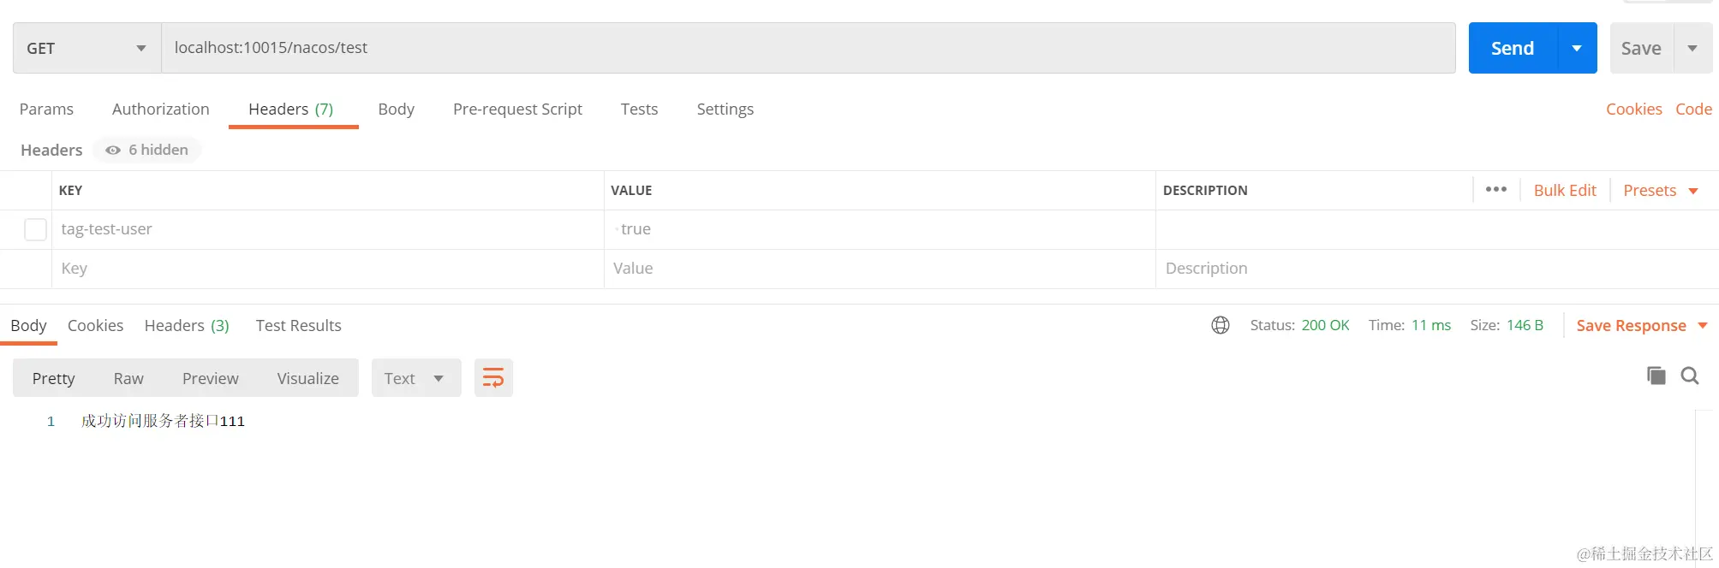
Task: Click the header value 'true' cell
Action: pos(880,229)
